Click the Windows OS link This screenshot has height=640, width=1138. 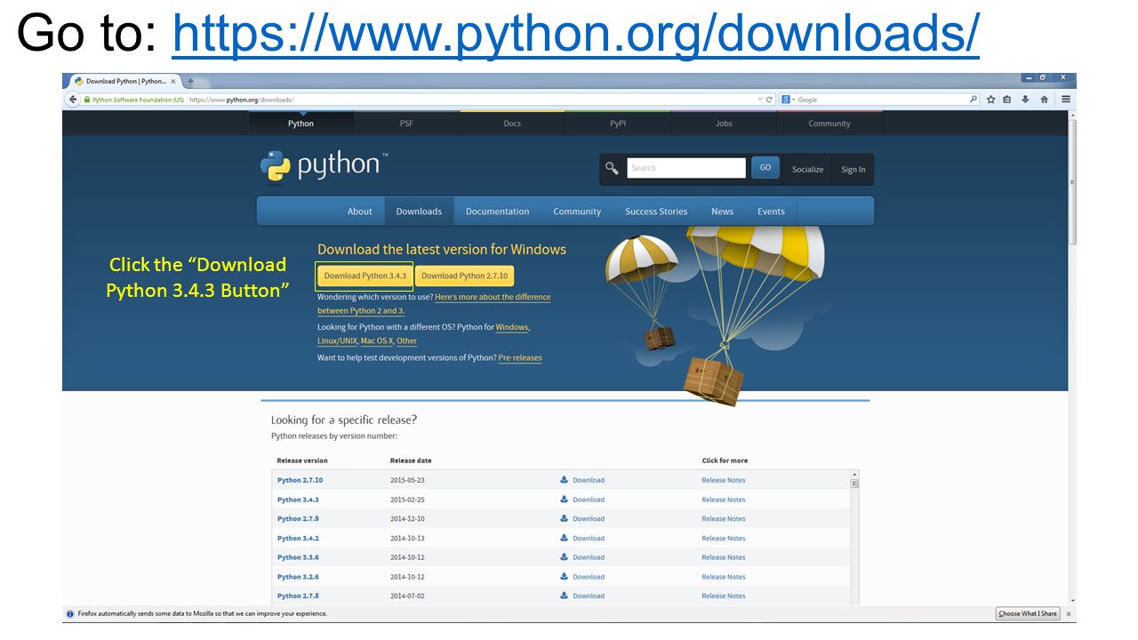click(511, 327)
